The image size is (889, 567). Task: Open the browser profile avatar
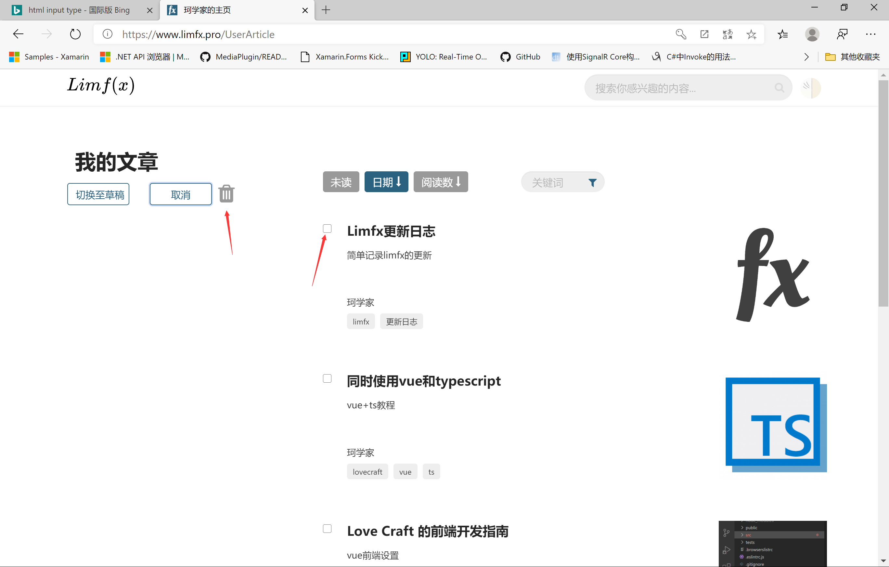(812, 34)
